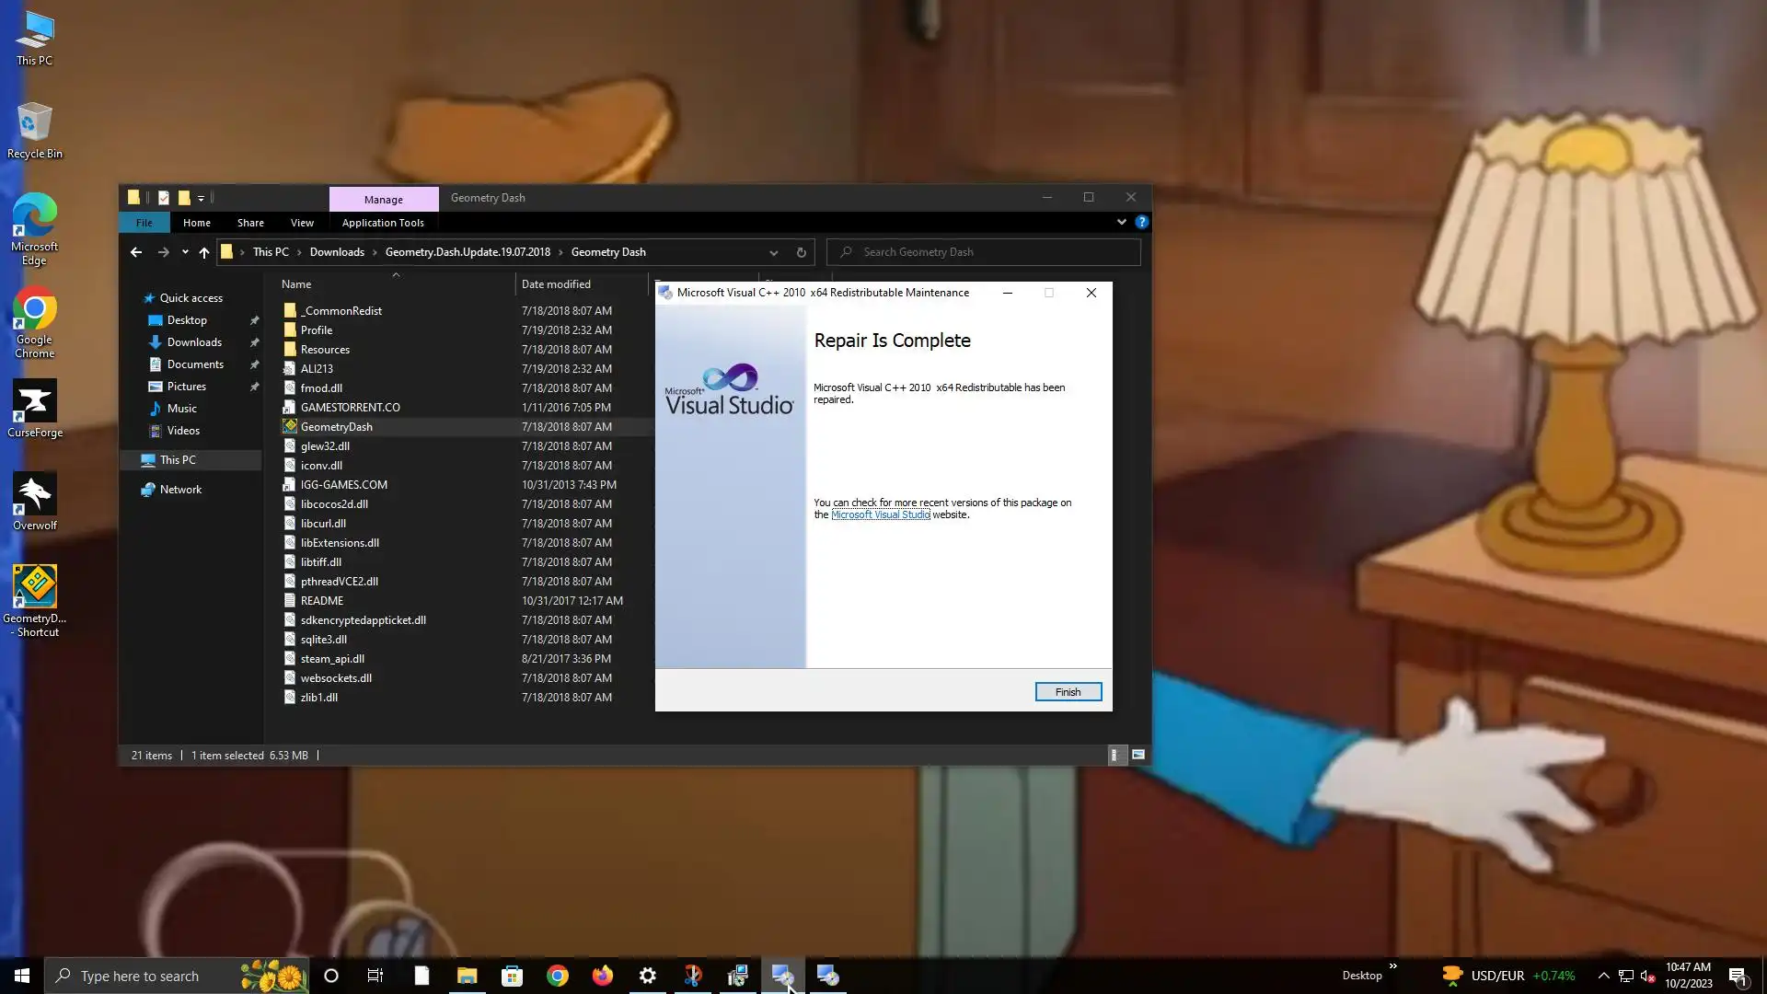This screenshot has width=1767, height=994.
Task: Open Firefox from the taskbar
Action: tap(603, 976)
